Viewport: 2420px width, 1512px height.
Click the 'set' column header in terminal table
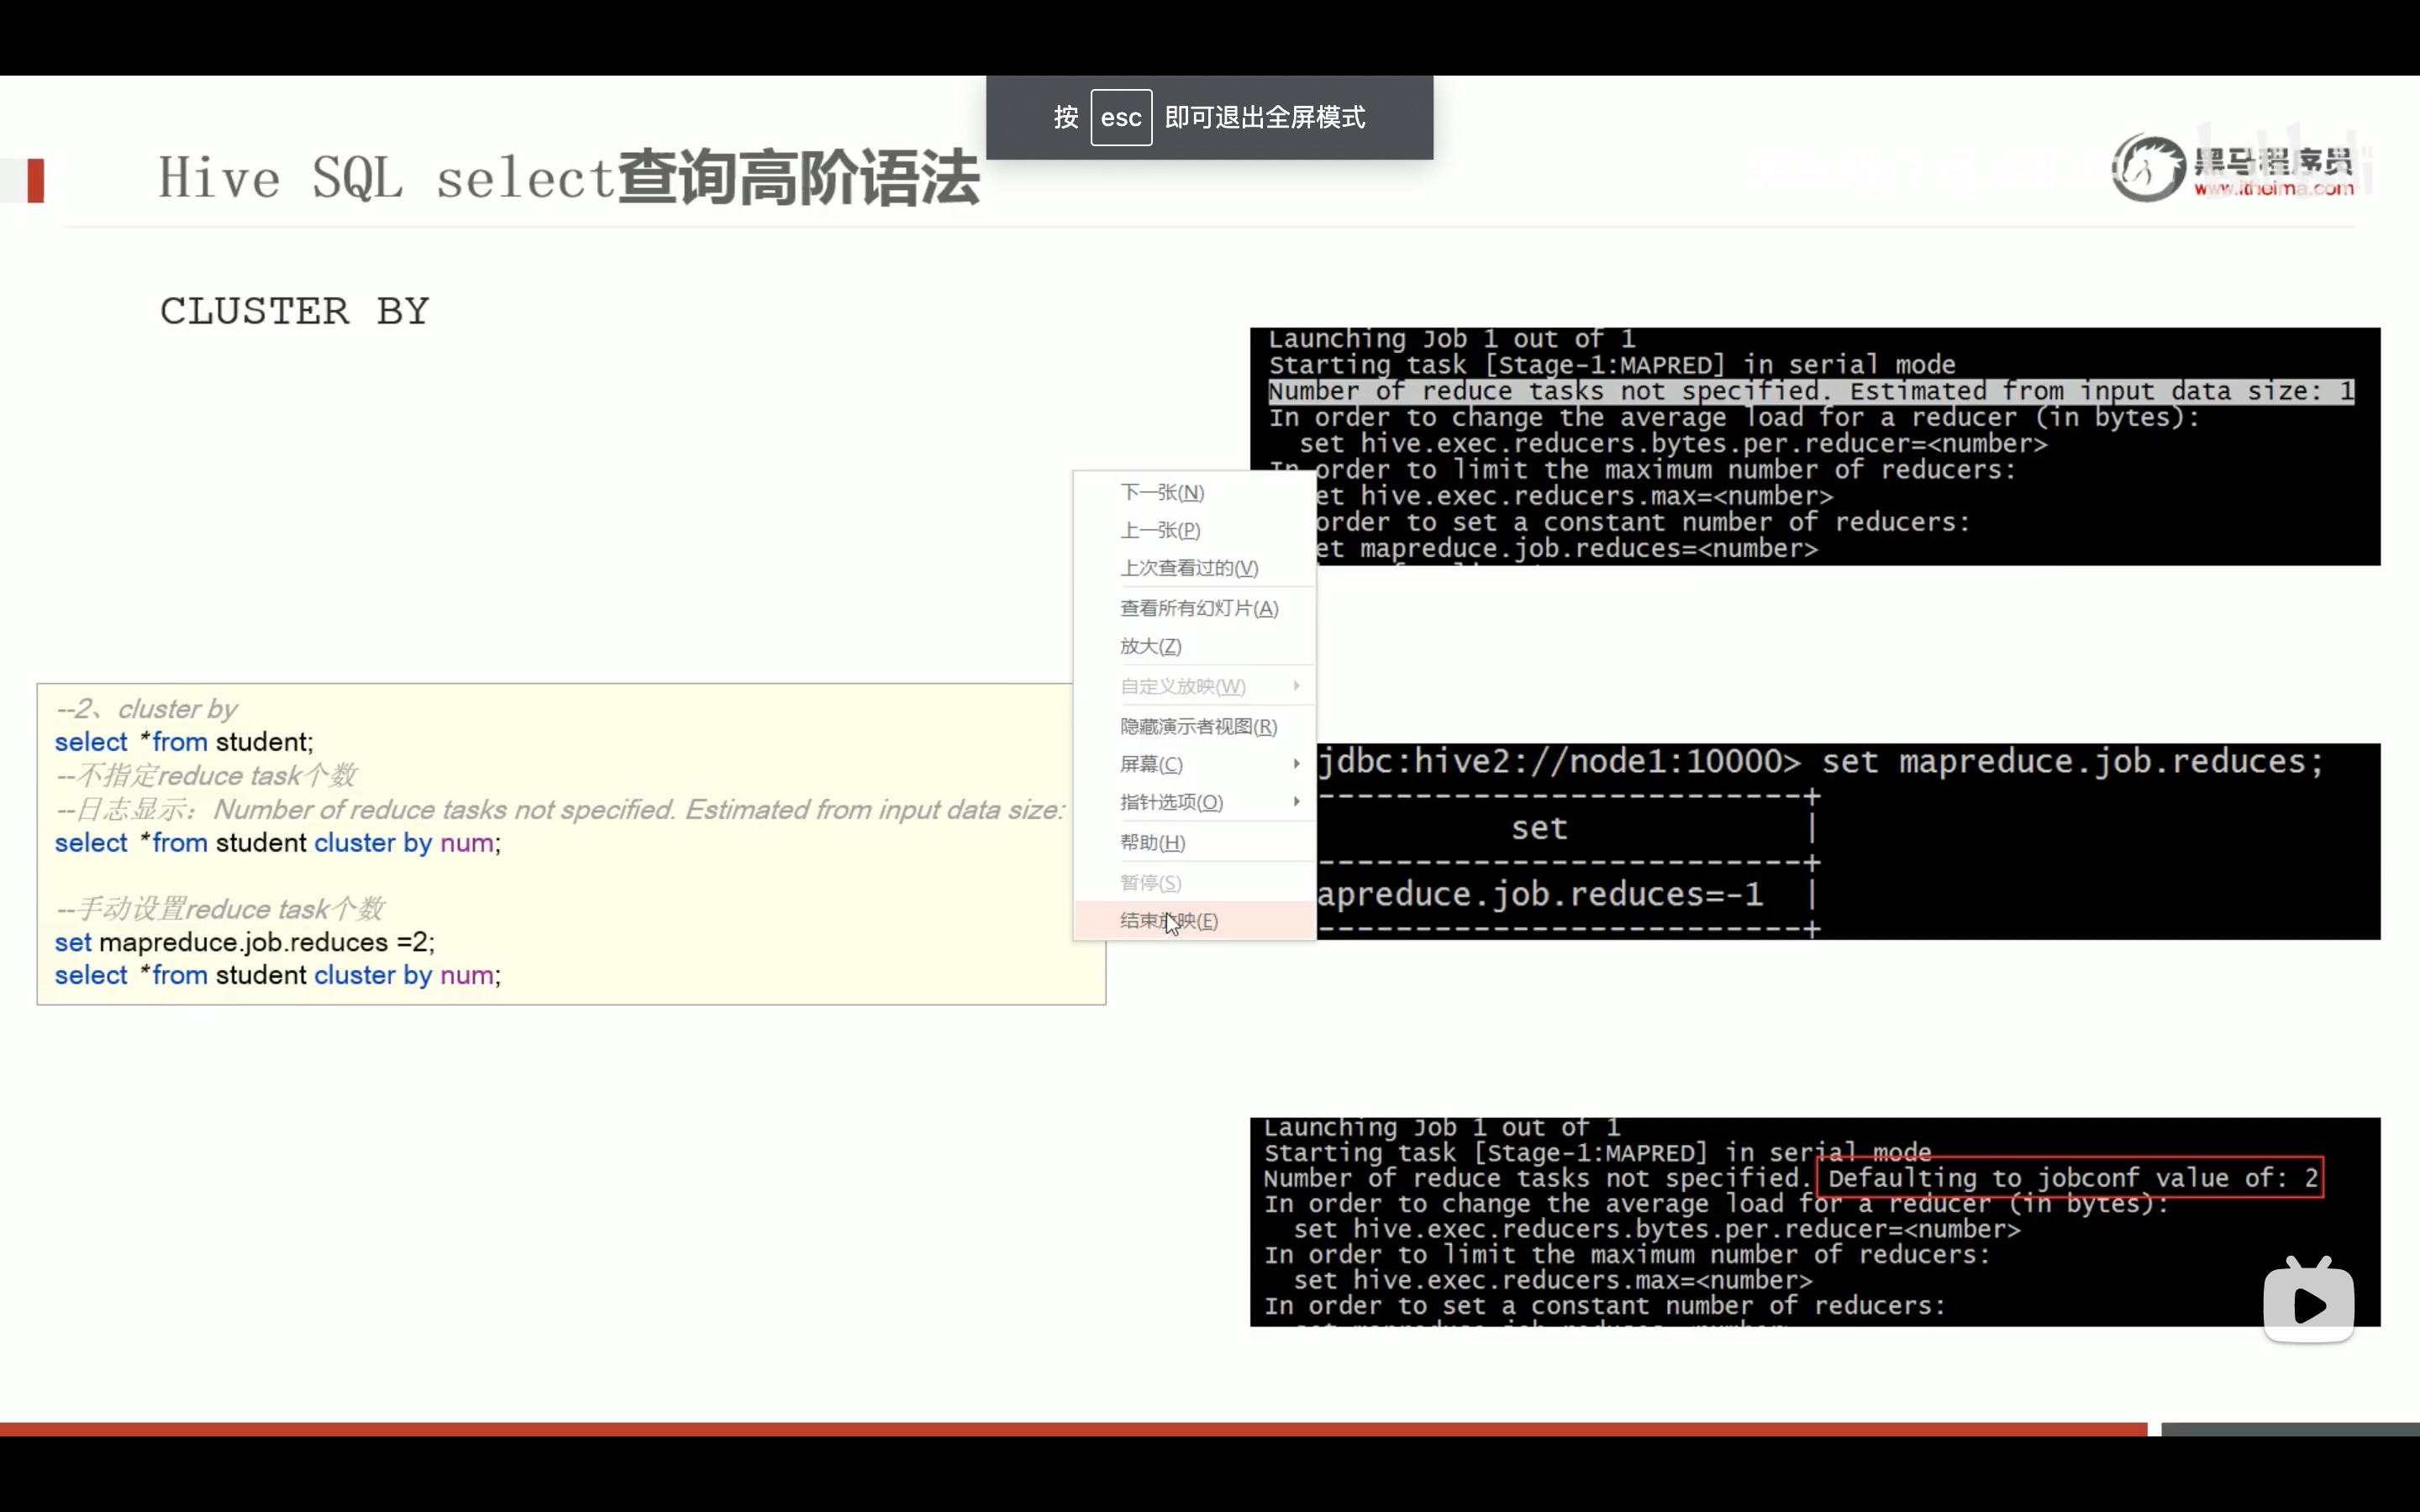pyautogui.click(x=1539, y=828)
